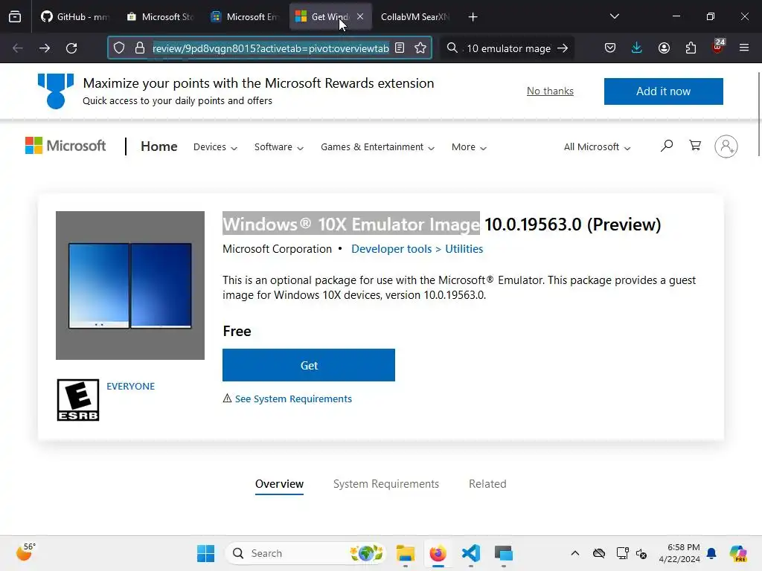The width and height of the screenshot is (762, 571).
Task: Close the Get Windows tab
Action: (360, 16)
